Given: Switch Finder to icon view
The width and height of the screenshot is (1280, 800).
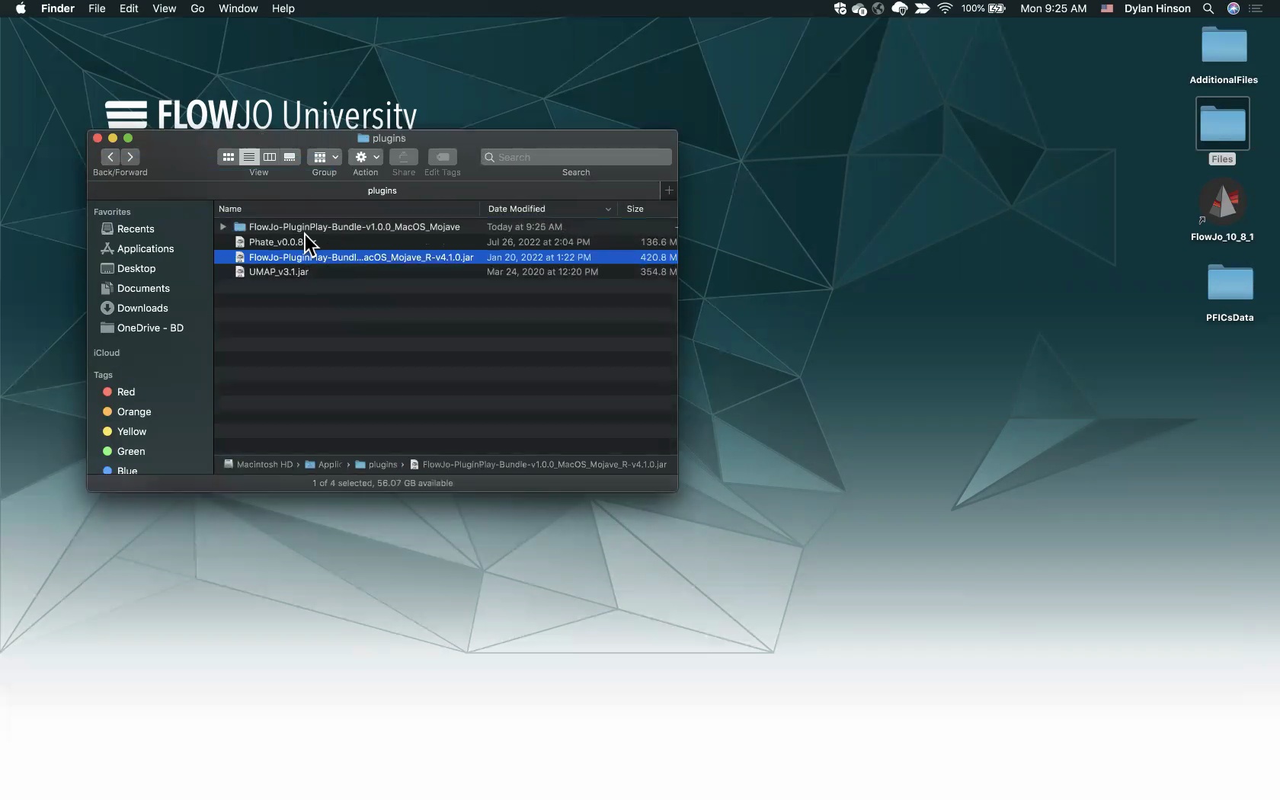Looking at the screenshot, I should point(228,157).
